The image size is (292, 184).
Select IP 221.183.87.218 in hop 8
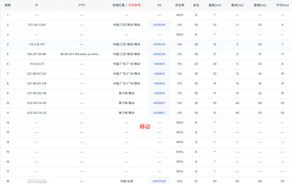37,84
